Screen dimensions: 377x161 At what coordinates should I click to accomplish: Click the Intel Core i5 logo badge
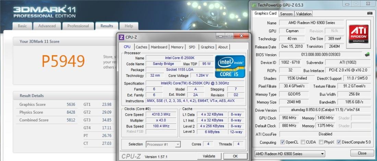tap(230, 66)
